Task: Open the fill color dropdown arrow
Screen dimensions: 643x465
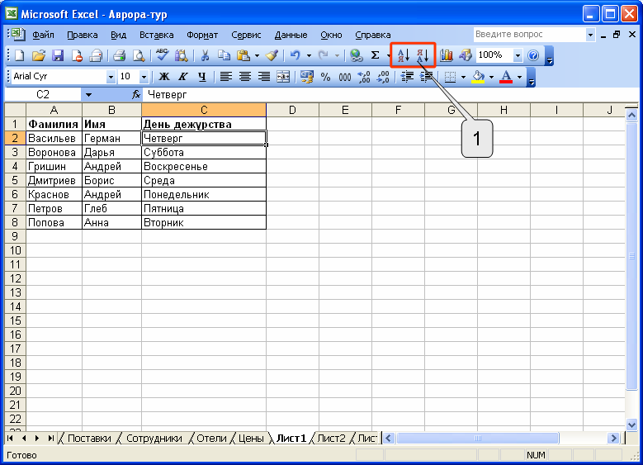Action: [491, 77]
